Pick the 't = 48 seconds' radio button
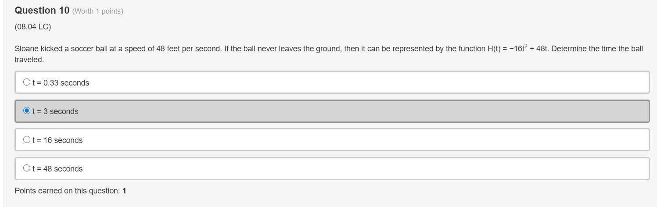The image size is (657, 207). 27,168
